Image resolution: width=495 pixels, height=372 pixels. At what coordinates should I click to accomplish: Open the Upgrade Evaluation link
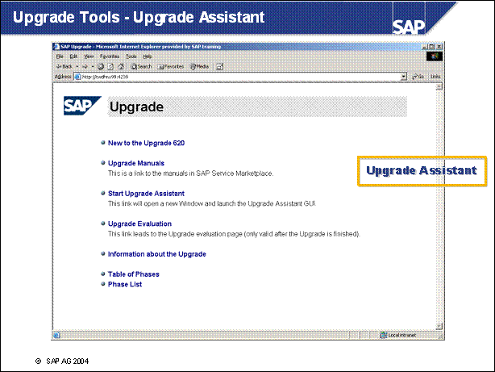(139, 224)
